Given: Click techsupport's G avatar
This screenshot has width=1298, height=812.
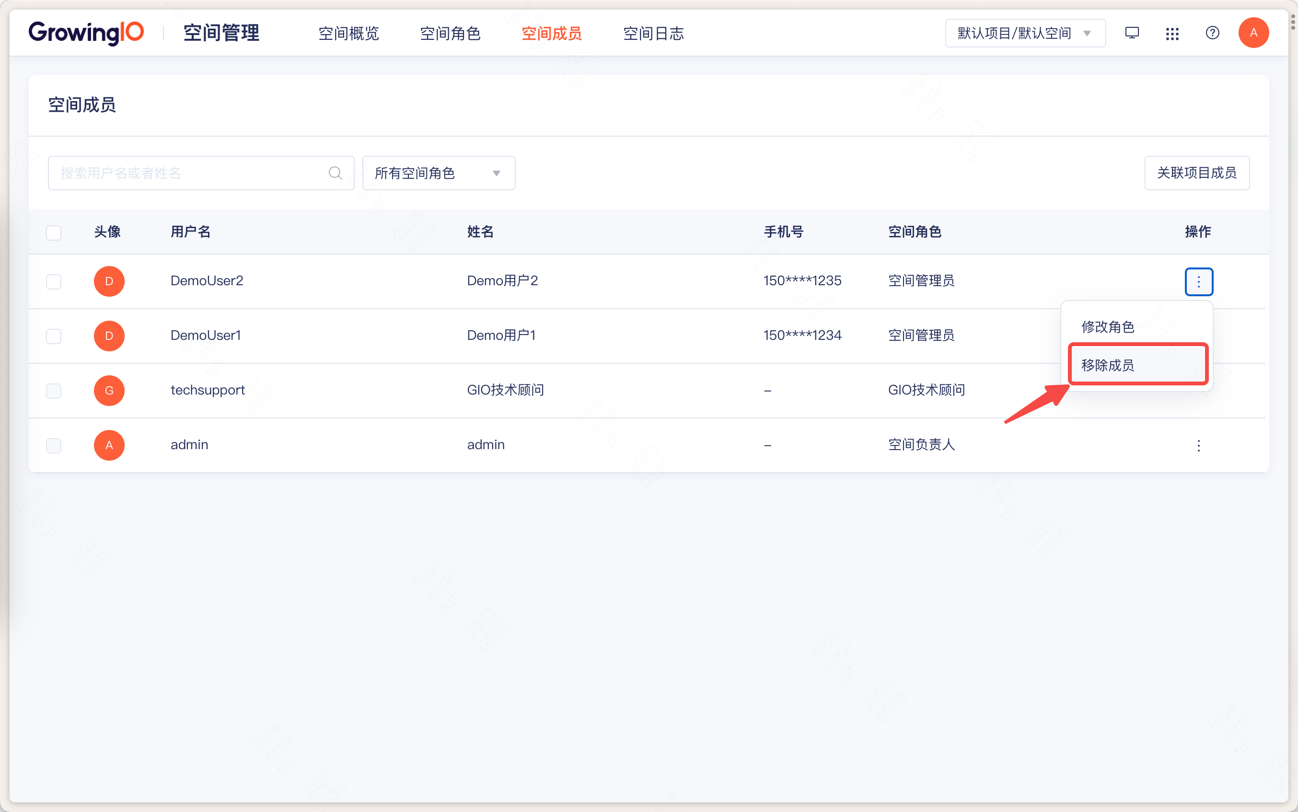Looking at the screenshot, I should pyautogui.click(x=109, y=391).
